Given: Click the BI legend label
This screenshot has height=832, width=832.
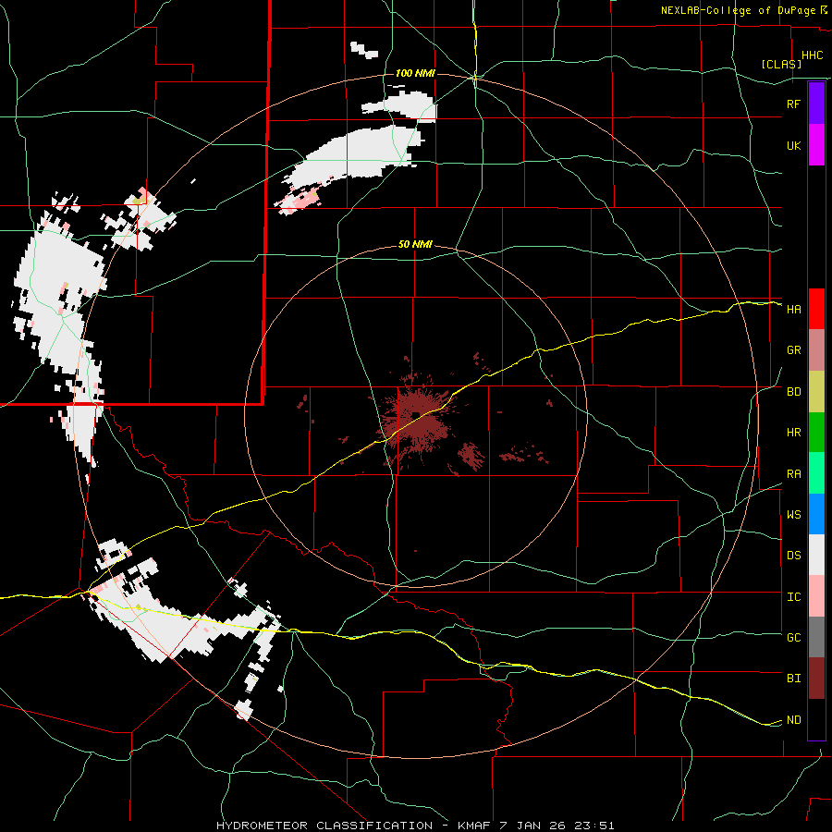Looking at the screenshot, I should (x=793, y=679).
